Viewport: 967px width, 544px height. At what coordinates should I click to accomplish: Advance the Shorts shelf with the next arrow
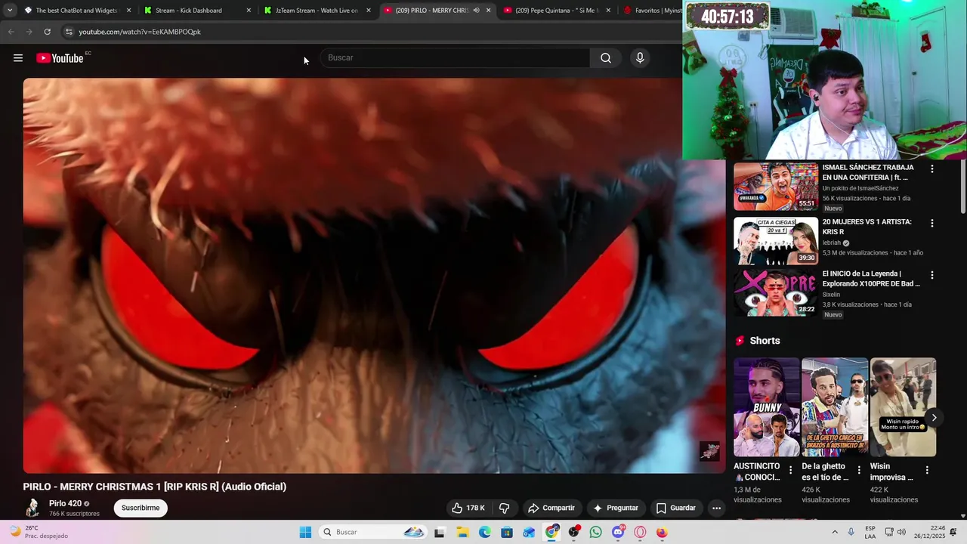[934, 418]
